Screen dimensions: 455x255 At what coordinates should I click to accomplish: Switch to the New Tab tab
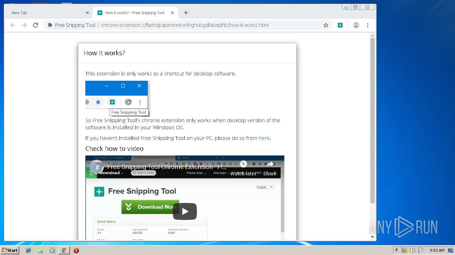[x=49, y=13]
